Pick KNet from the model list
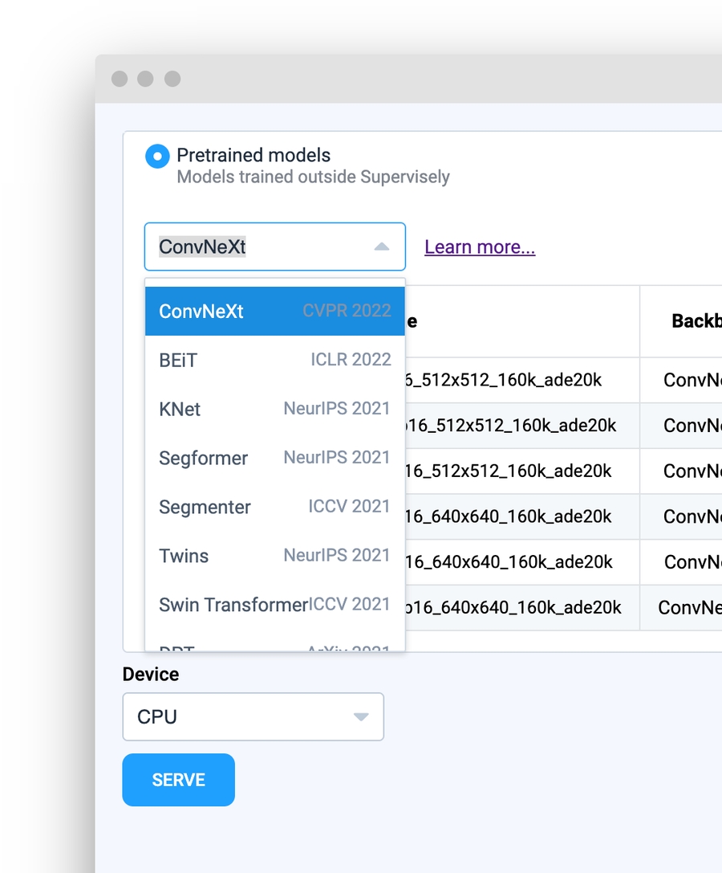The width and height of the screenshot is (722, 873). click(274, 410)
